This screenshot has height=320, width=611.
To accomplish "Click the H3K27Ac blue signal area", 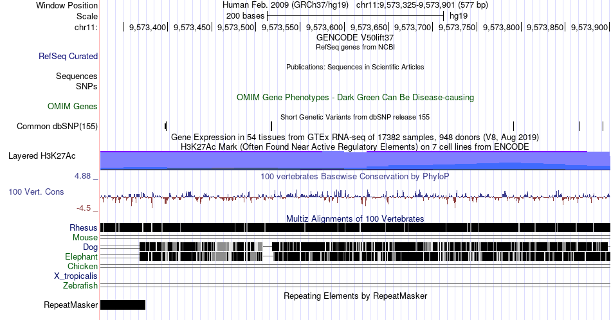I will (355, 161).
